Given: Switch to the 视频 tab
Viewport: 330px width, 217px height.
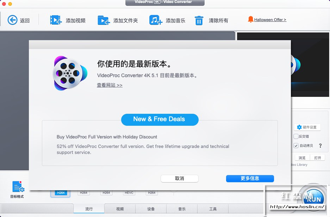Looking at the screenshot, I should [x=120, y=209].
